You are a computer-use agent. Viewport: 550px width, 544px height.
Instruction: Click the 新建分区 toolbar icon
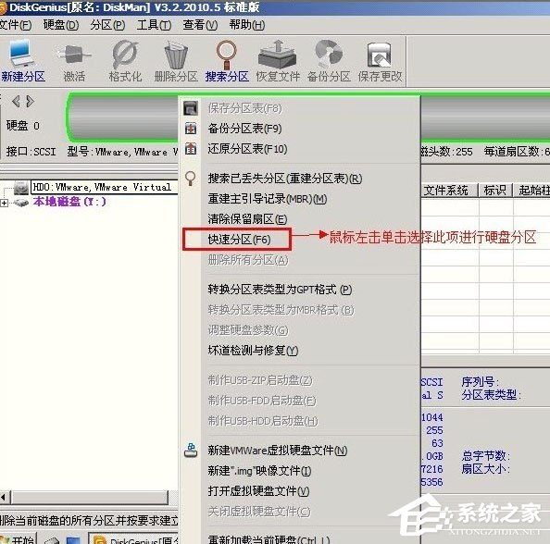pyautogui.click(x=23, y=61)
